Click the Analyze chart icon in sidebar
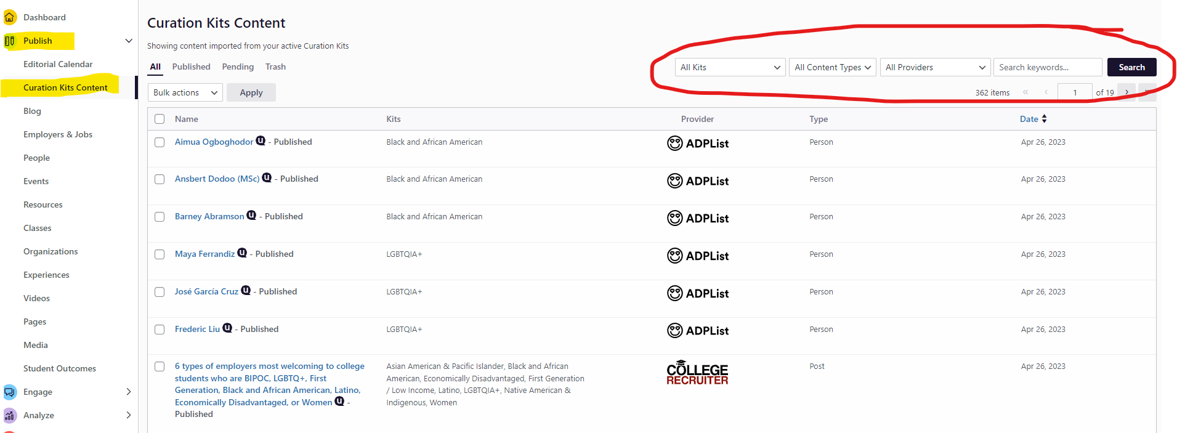The width and height of the screenshot is (1177, 433). (x=9, y=415)
